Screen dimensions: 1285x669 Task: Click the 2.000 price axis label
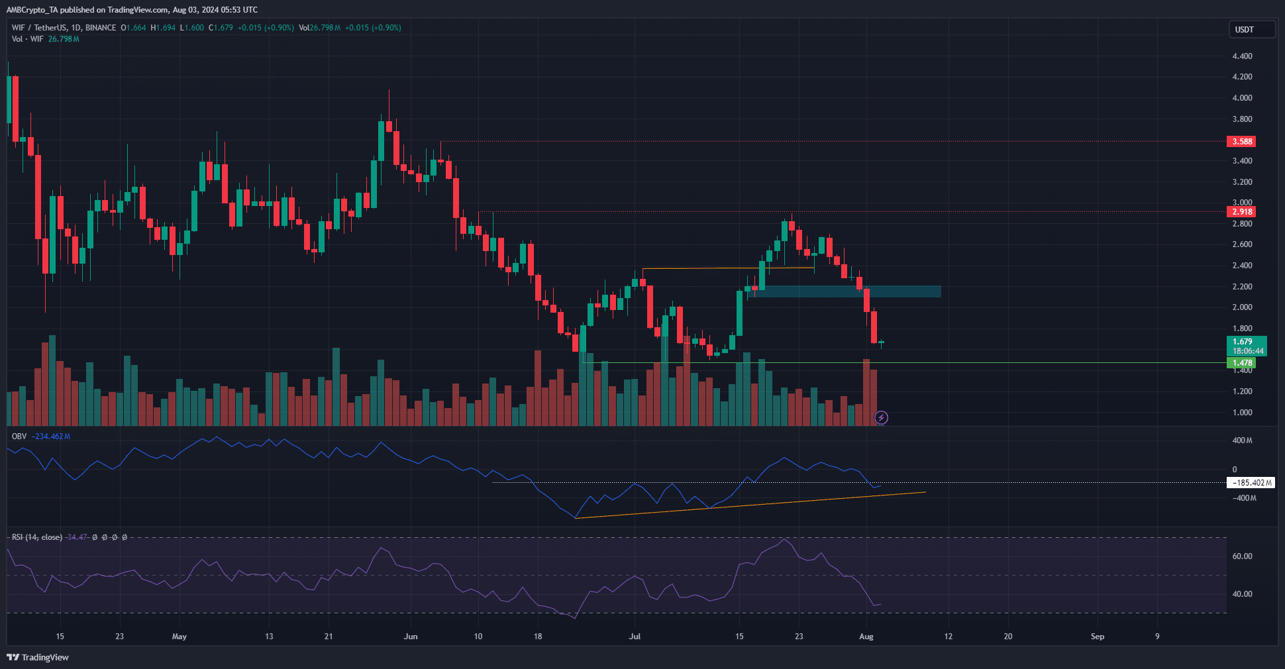[x=1242, y=307]
